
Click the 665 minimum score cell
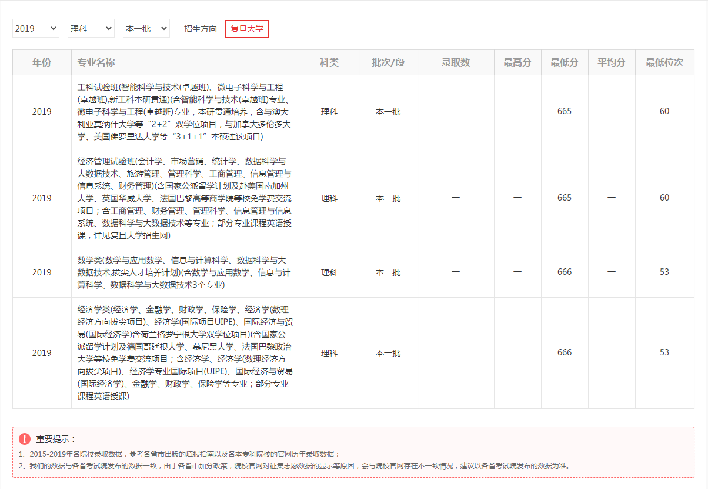click(x=565, y=112)
